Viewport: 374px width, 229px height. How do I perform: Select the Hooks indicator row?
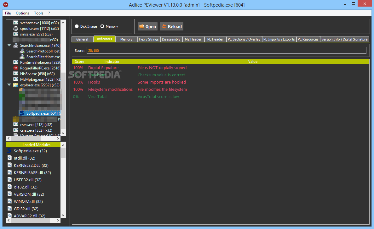pos(221,82)
